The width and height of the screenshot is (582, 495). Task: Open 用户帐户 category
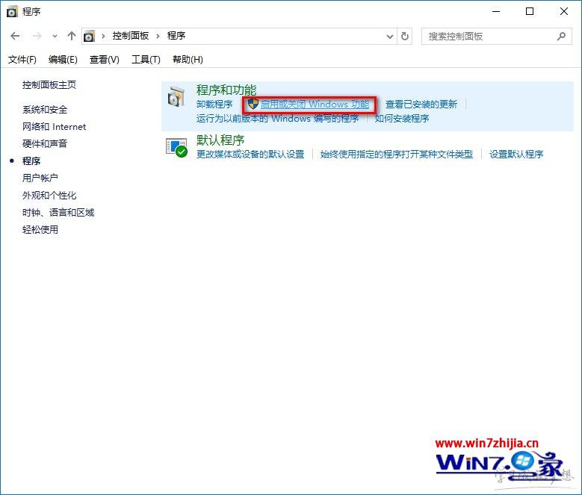[40, 178]
